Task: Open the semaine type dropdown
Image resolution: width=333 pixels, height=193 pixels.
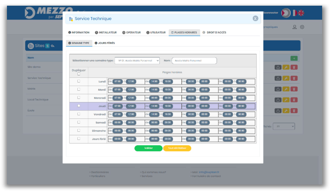Action: tap(137, 61)
